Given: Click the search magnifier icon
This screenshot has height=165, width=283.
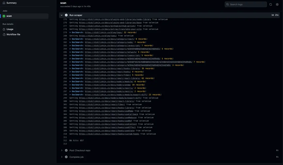Looking at the screenshot, I should coord(227,4).
